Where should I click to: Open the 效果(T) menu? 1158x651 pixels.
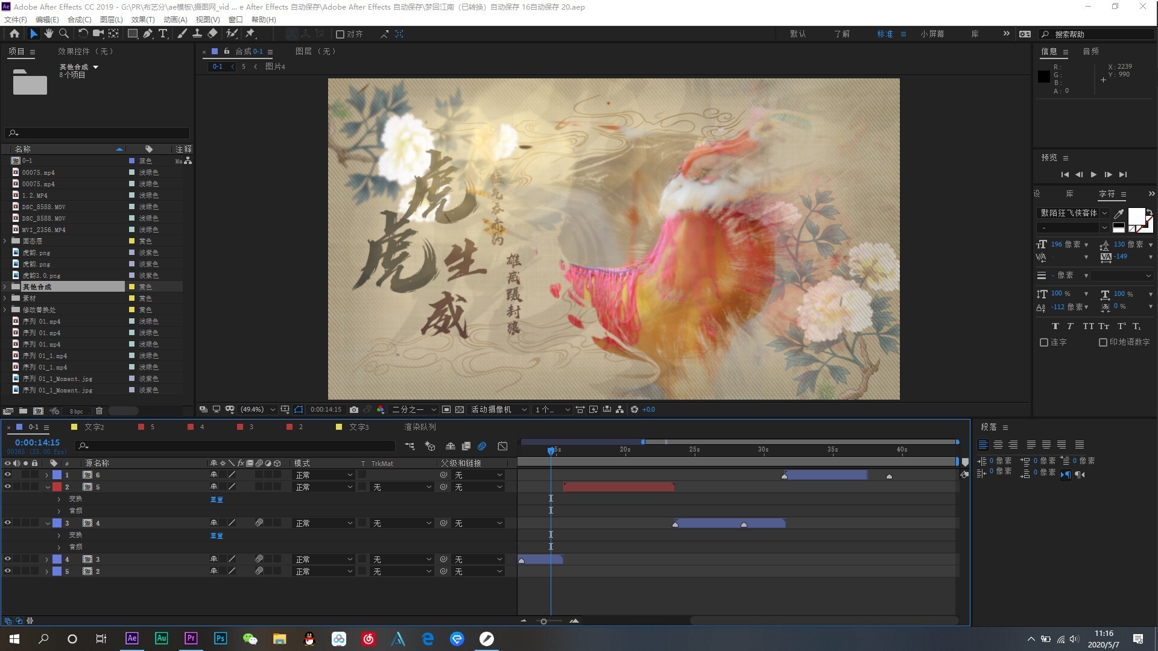point(143,20)
